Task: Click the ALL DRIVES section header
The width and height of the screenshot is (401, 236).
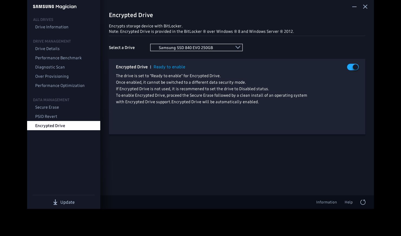Action: (x=43, y=20)
